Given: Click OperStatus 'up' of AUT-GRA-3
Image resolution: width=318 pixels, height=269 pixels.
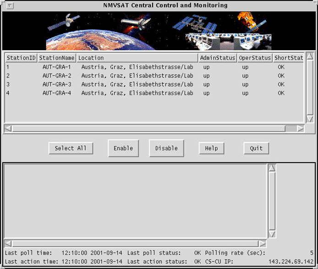Looking at the screenshot, I should [245, 84].
